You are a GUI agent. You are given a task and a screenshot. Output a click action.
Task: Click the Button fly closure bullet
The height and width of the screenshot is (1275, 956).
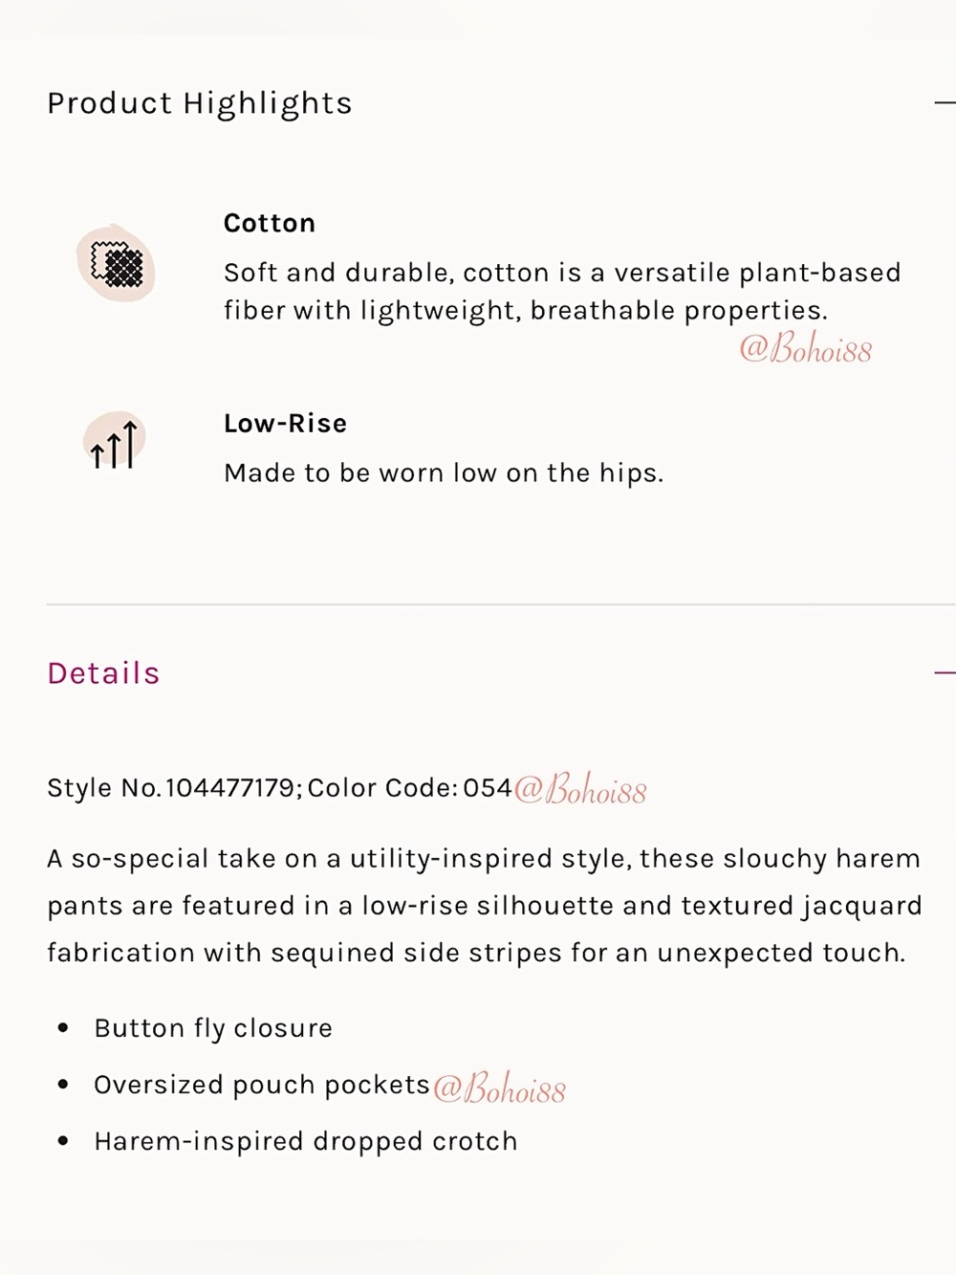tap(213, 1028)
